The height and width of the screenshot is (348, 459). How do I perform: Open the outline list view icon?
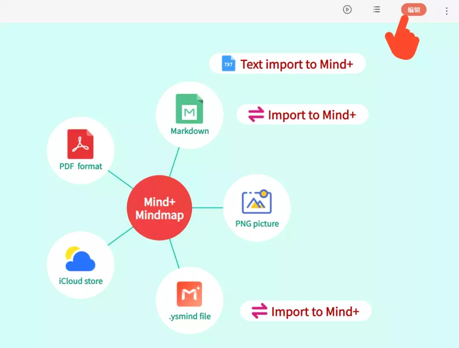pyautogui.click(x=377, y=9)
